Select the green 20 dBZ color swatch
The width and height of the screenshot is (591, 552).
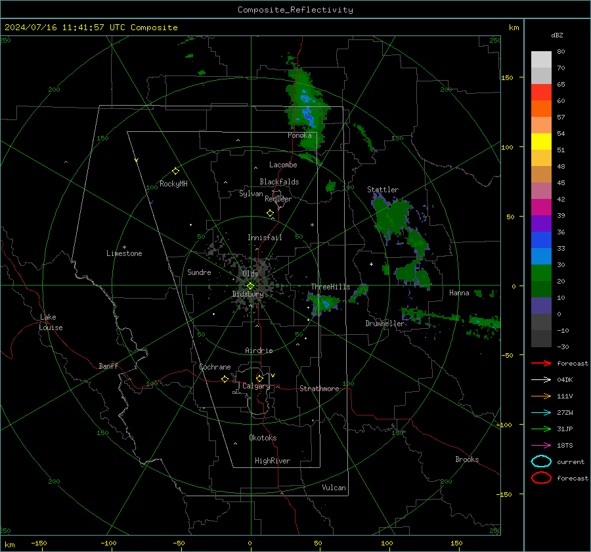(x=541, y=273)
